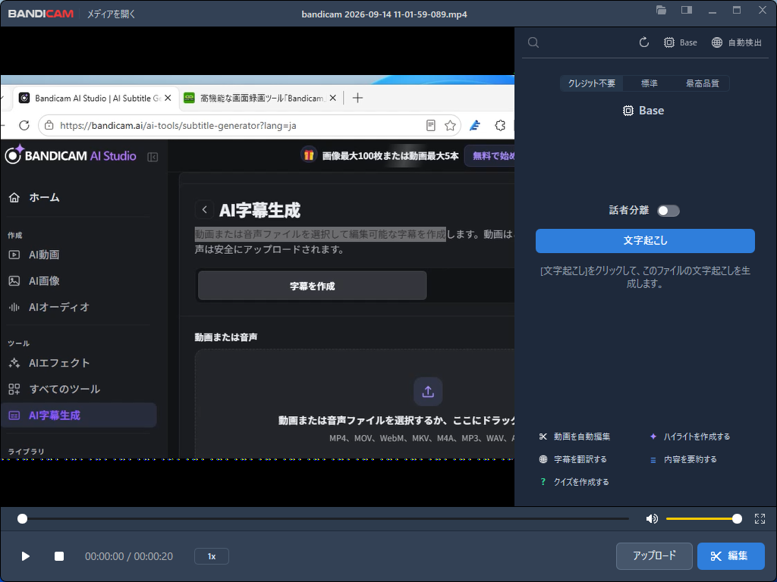Image resolution: width=777 pixels, height=582 pixels.
Task: Open 自動検出 language selector
Action: [737, 42]
